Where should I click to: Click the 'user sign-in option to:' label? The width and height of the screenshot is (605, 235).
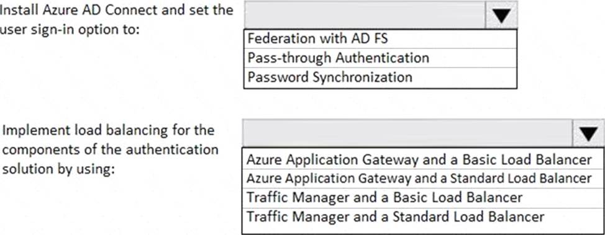[70, 29]
